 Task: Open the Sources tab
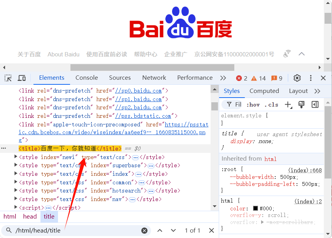tap(120, 78)
